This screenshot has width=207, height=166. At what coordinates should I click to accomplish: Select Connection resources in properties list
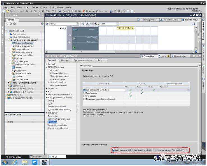coord(57,125)
